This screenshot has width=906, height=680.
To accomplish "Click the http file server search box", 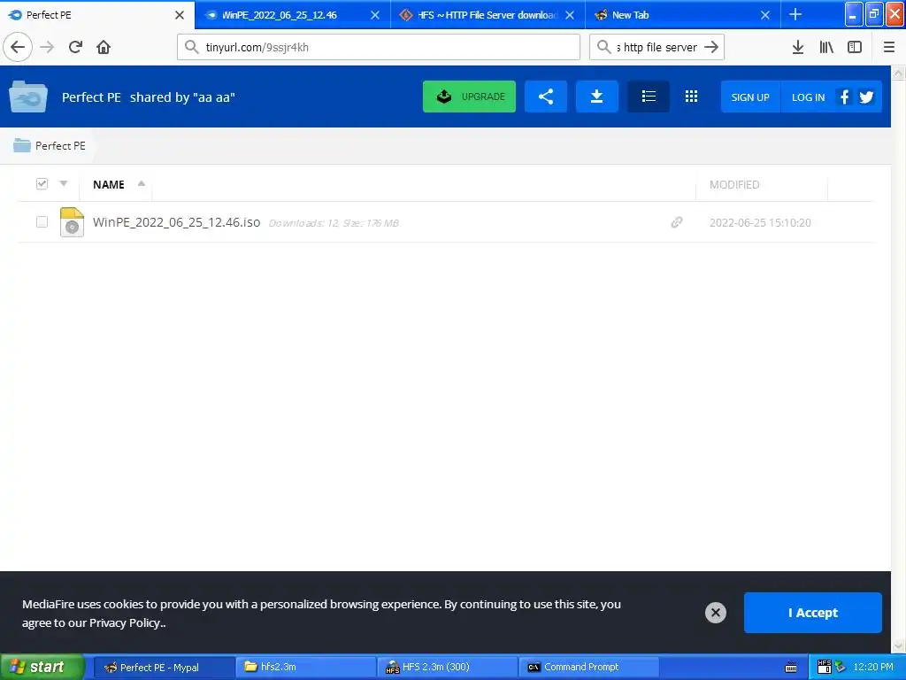I will (657, 47).
